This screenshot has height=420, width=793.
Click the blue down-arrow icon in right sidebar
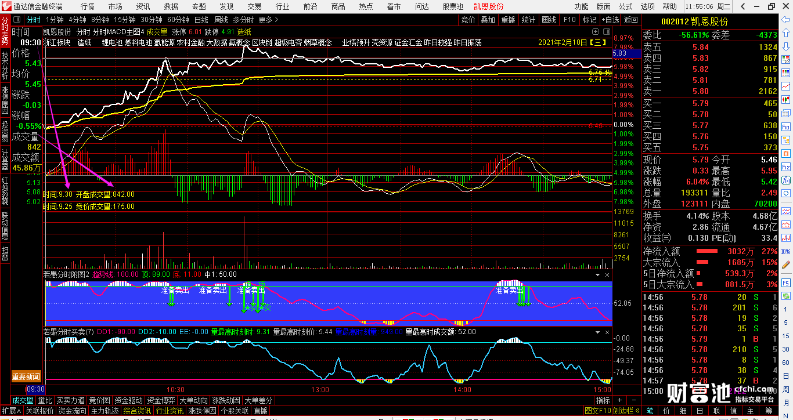[786, 46]
